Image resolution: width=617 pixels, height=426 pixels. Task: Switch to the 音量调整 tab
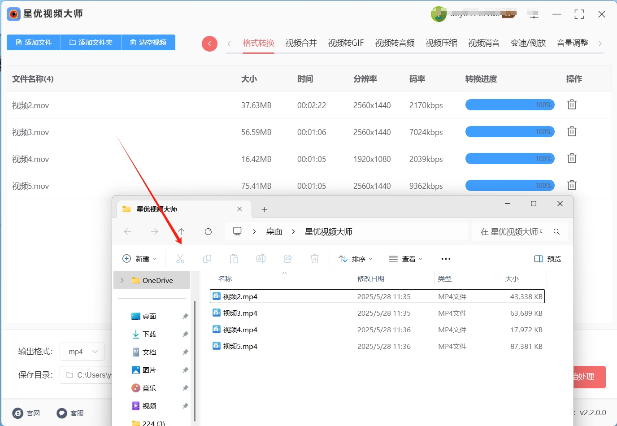coord(573,43)
